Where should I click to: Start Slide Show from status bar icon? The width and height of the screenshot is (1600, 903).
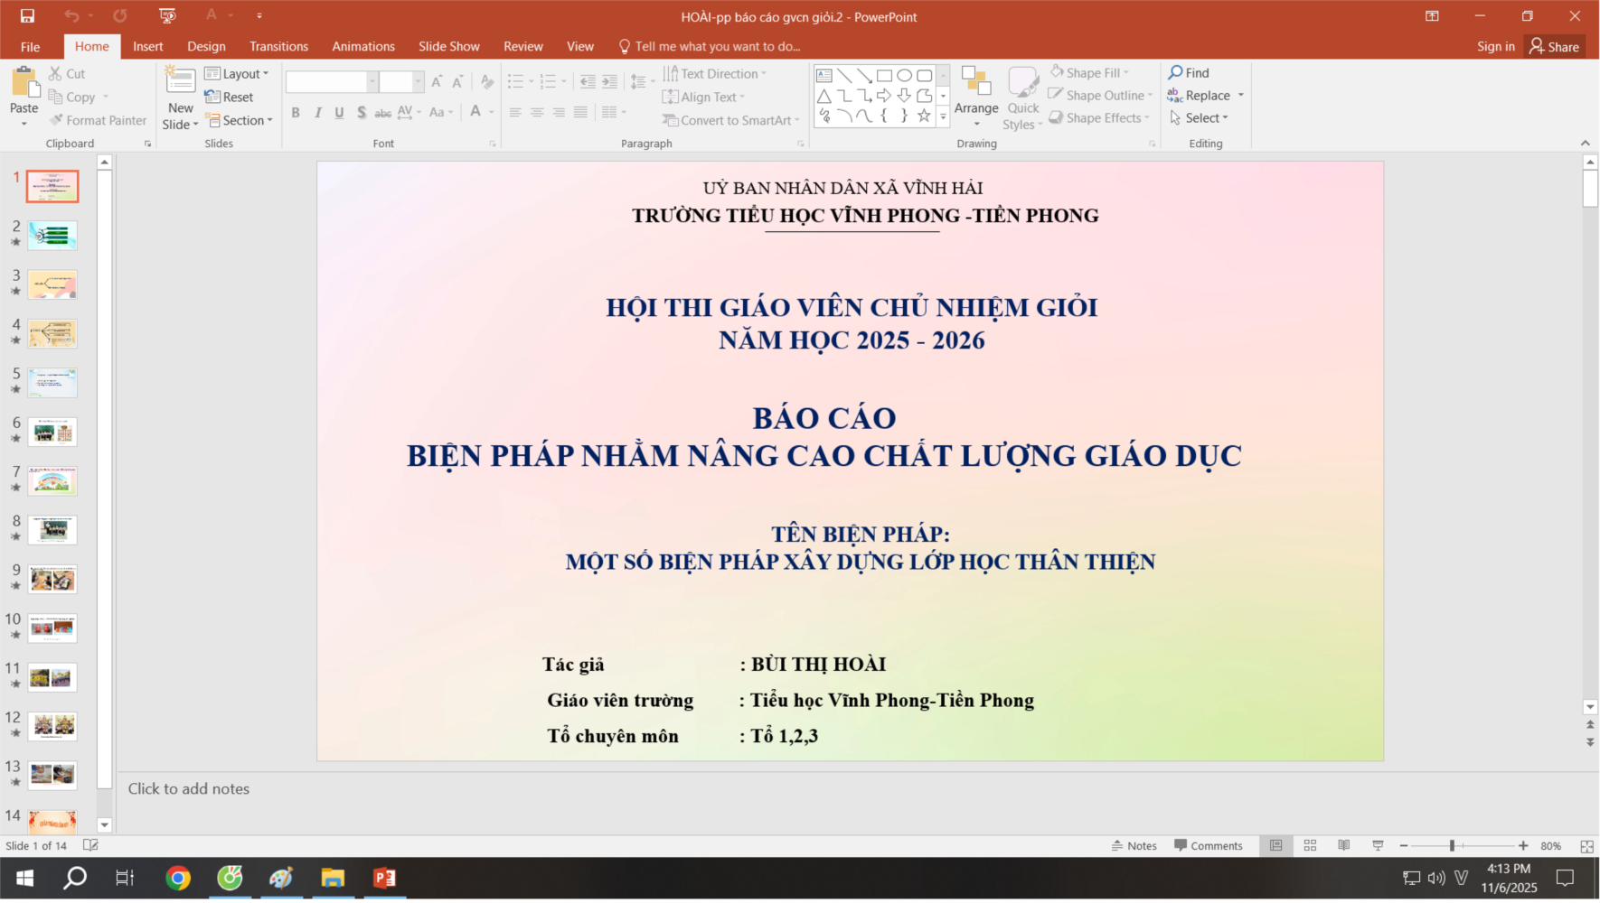coord(1378,846)
